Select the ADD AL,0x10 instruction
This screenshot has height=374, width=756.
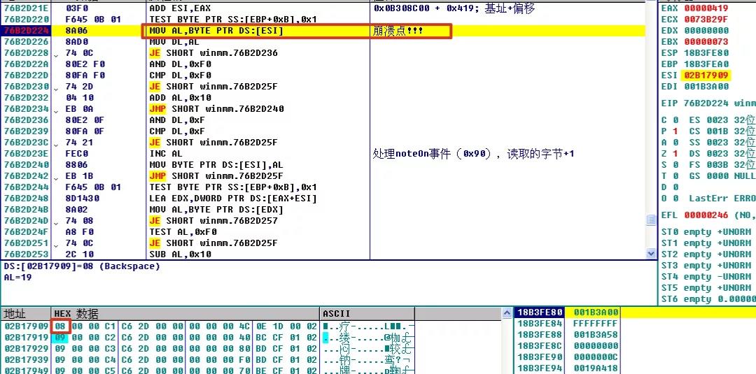click(181, 98)
